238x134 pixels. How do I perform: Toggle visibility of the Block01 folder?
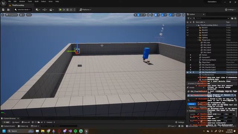(x=187, y=28)
